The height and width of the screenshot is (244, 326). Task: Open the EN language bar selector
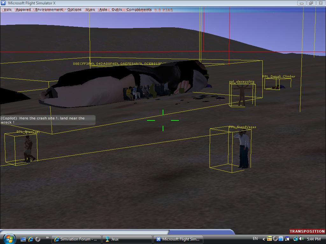click(x=255, y=239)
